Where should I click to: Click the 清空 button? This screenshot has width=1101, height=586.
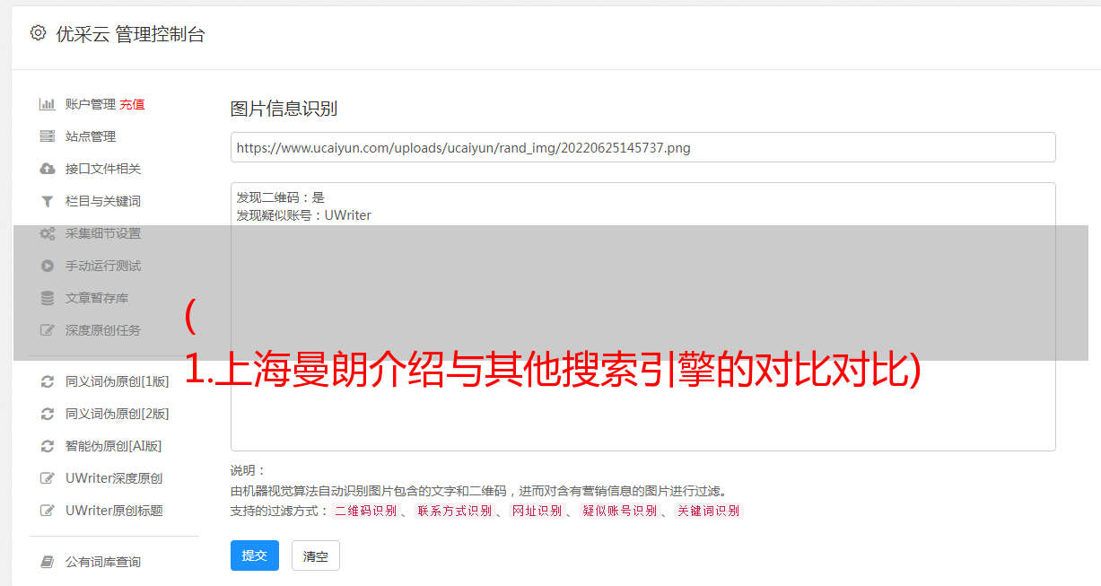coord(316,555)
